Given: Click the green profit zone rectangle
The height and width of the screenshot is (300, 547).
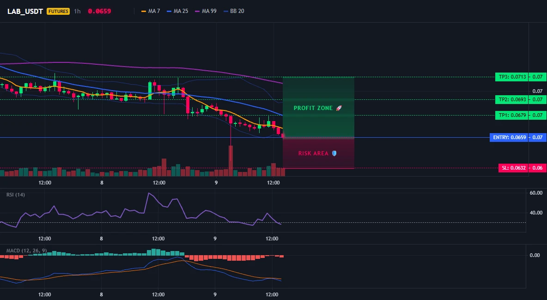Looking at the screenshot, I should [318, 107].
